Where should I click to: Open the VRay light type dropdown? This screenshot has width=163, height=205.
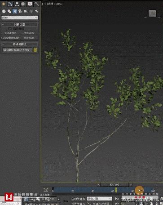[20, 18]
